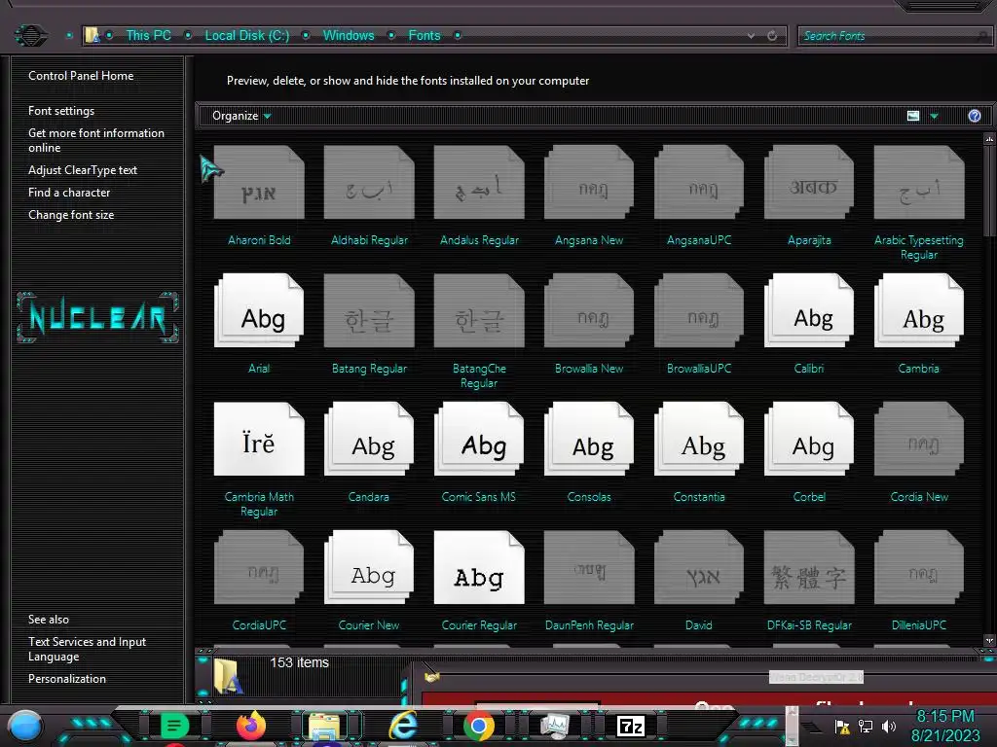Select the BatangChe Regular font
The image size is (997, 747).
coord(479,310)
